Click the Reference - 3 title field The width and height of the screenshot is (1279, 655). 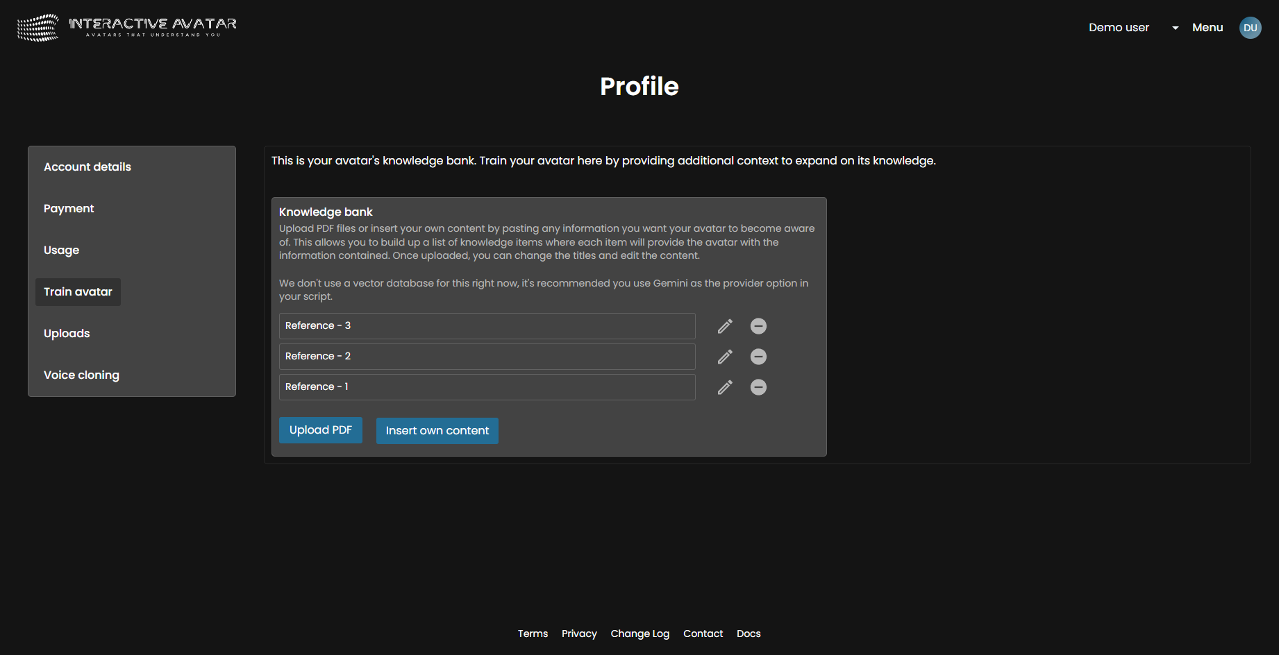(x=487, y=326)
